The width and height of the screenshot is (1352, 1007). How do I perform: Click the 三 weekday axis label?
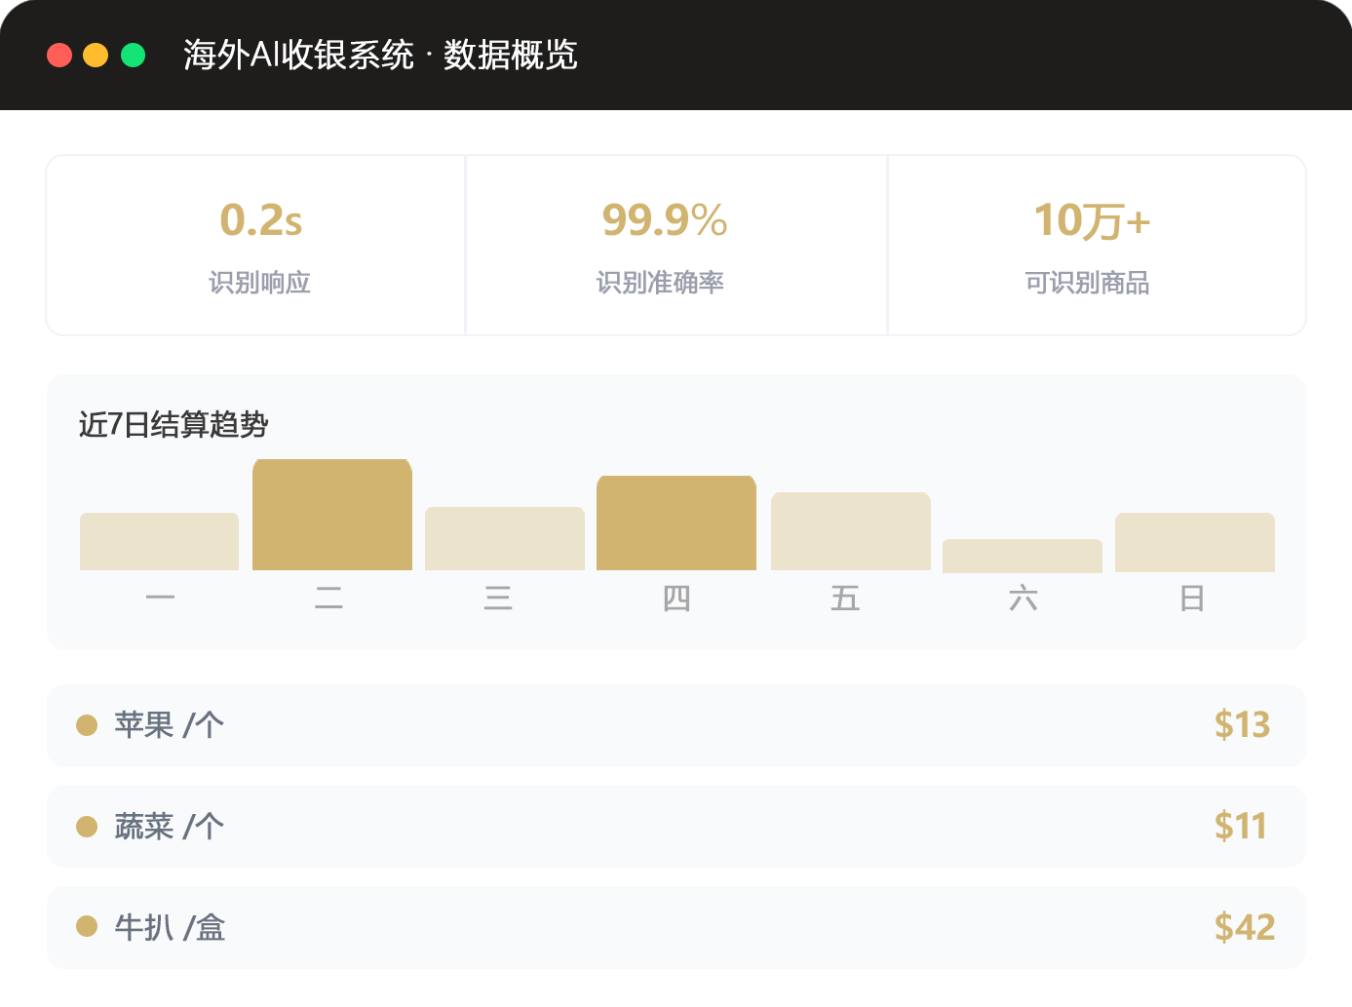tap(498, 598)
